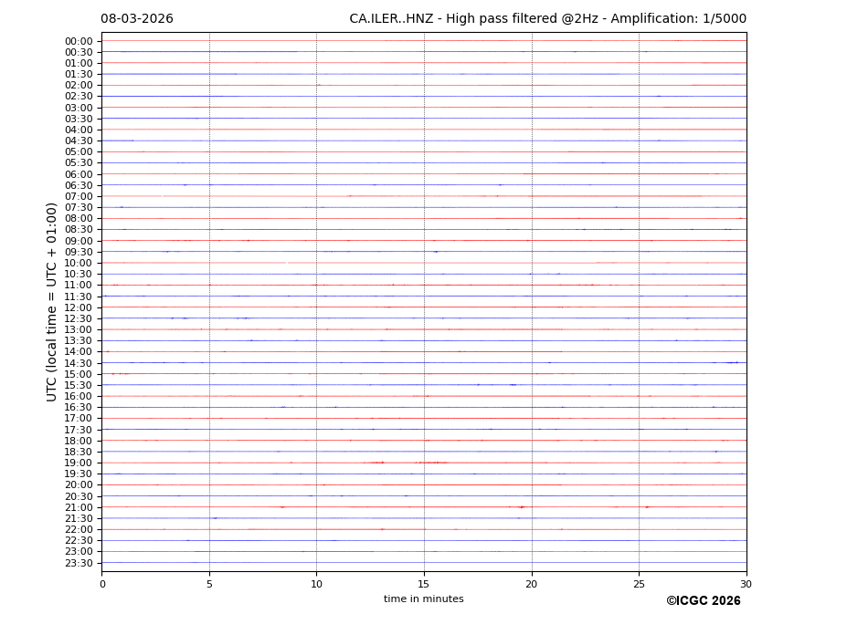Select the 14:30 time row label
The width and height of the screenshot is (847, 635).
[x=78, y=363]
